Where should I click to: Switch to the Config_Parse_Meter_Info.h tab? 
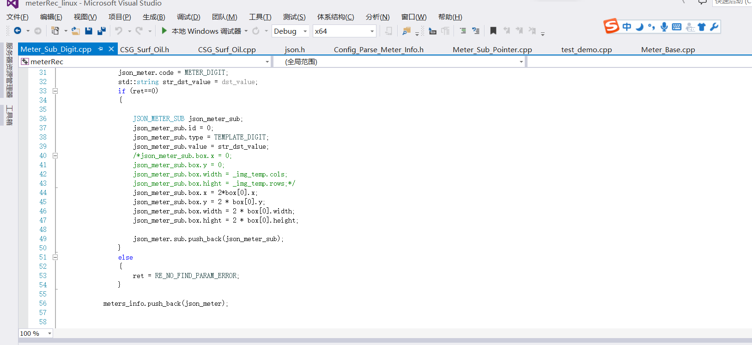point(379,49)
